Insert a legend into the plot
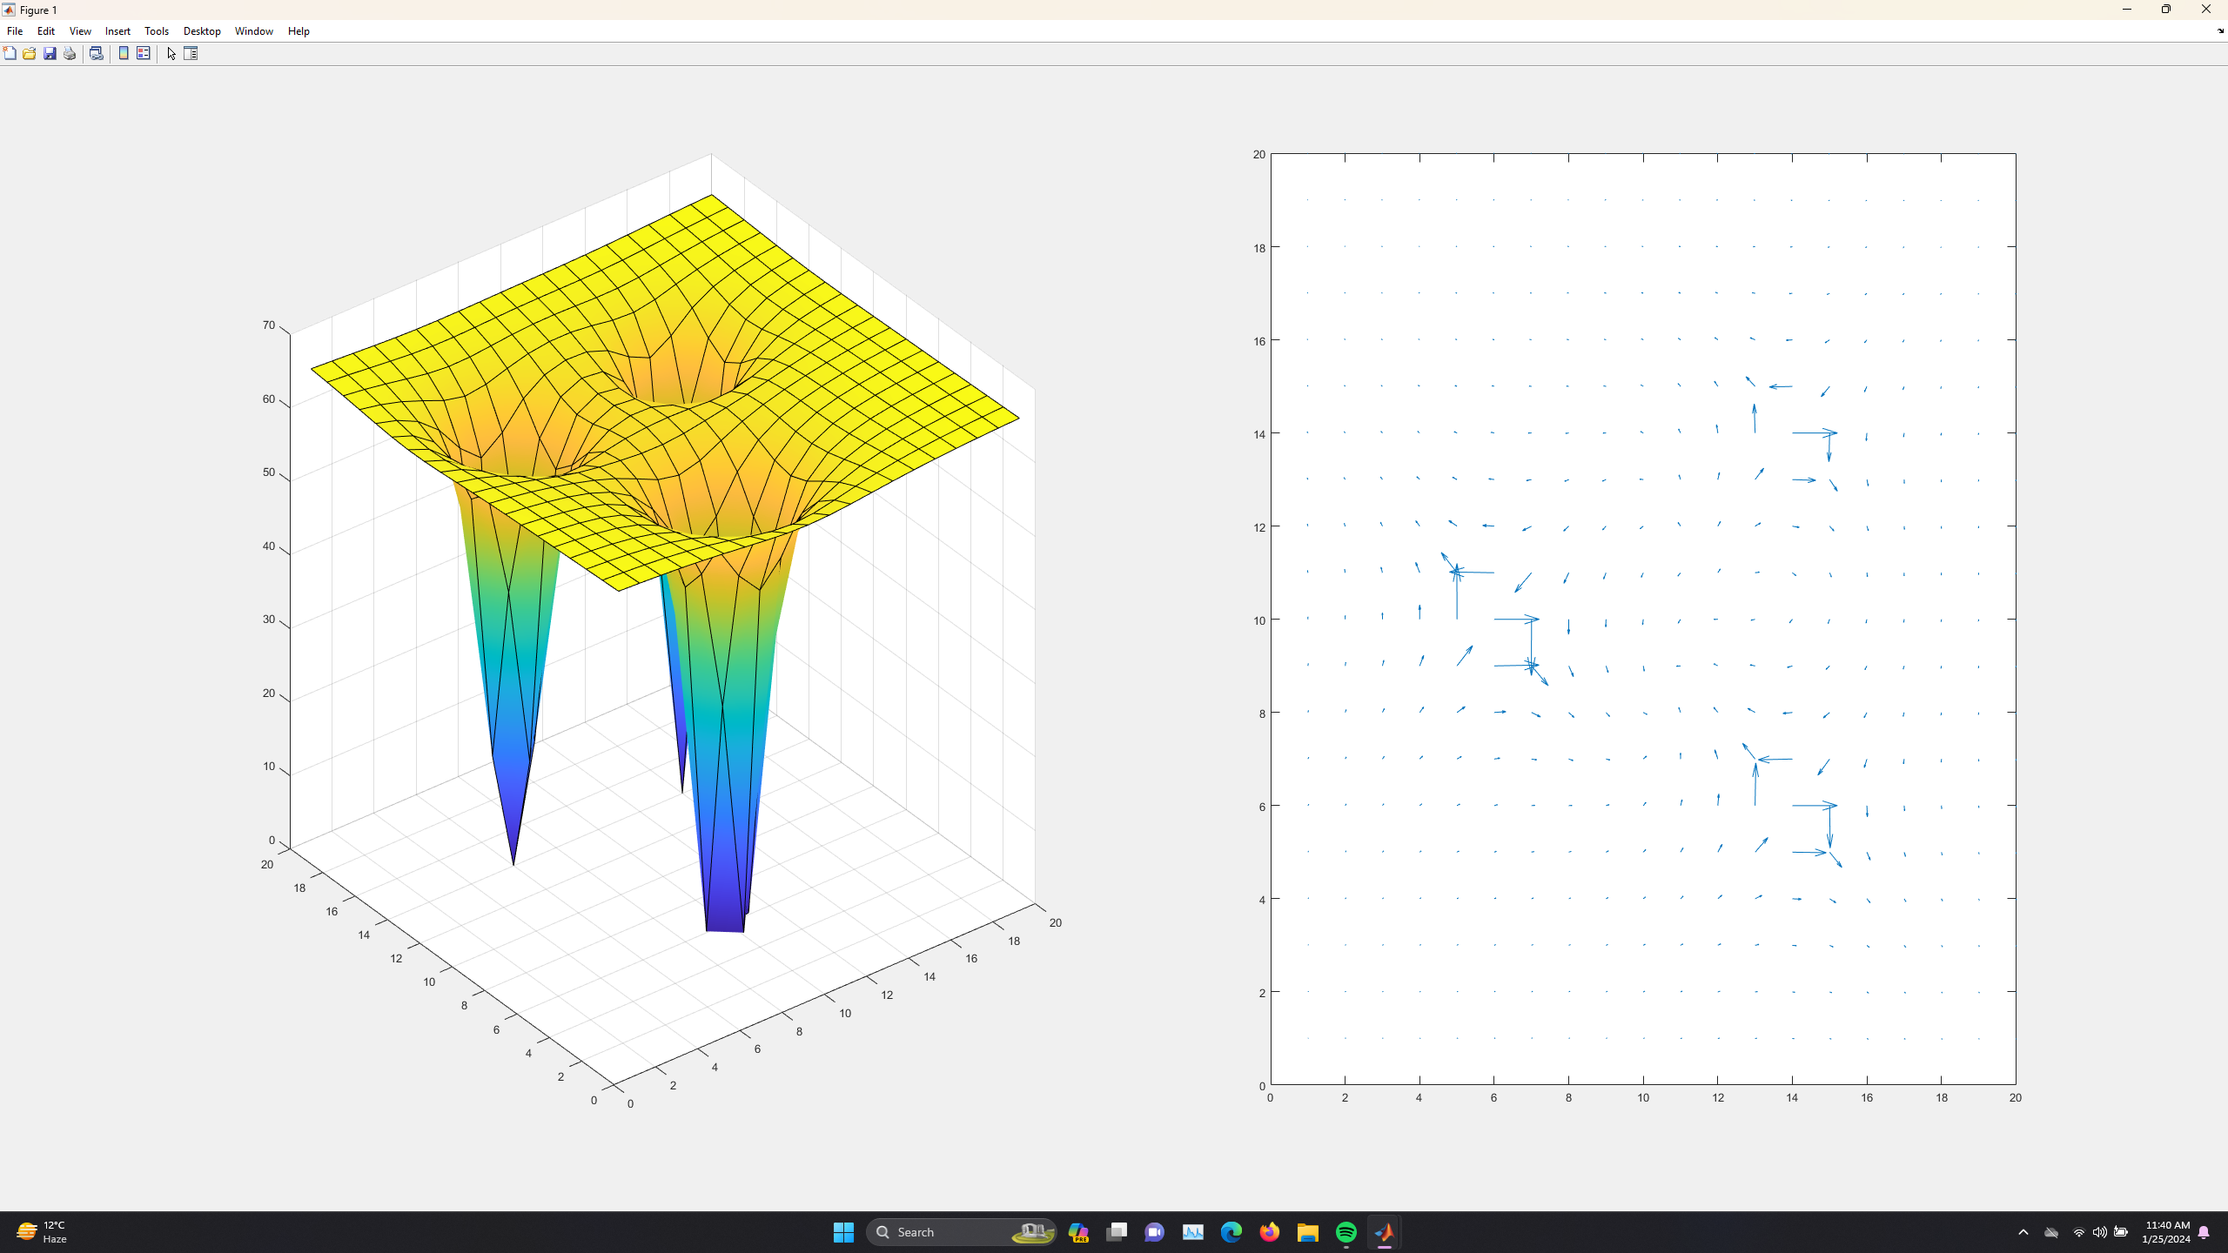 pos(143,53)
